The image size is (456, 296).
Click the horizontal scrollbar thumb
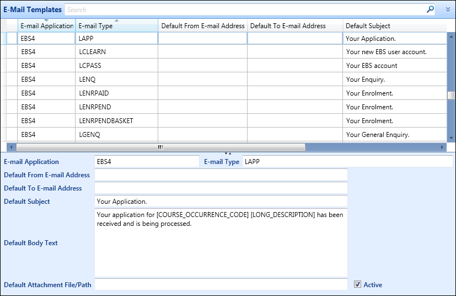point(160,147)
